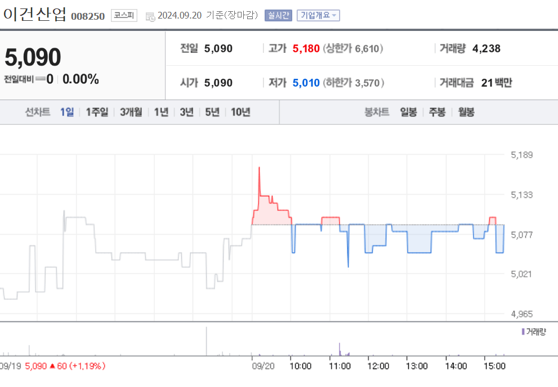The height and width of the screenshot is (387, 558).
Task: Click the lower limit 하한가 3,570
Action: (354, 83)
